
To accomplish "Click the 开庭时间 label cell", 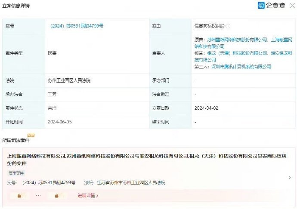I will (x=24, y=122).
